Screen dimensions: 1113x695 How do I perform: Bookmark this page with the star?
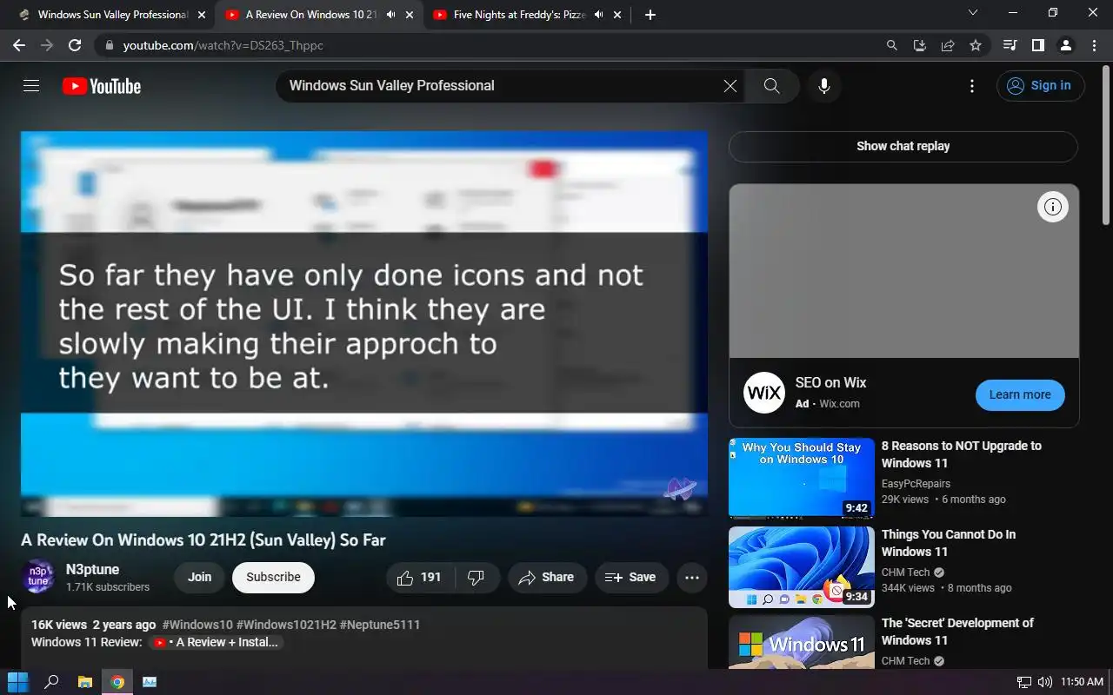pyautogui.click(x=976, y=45)
